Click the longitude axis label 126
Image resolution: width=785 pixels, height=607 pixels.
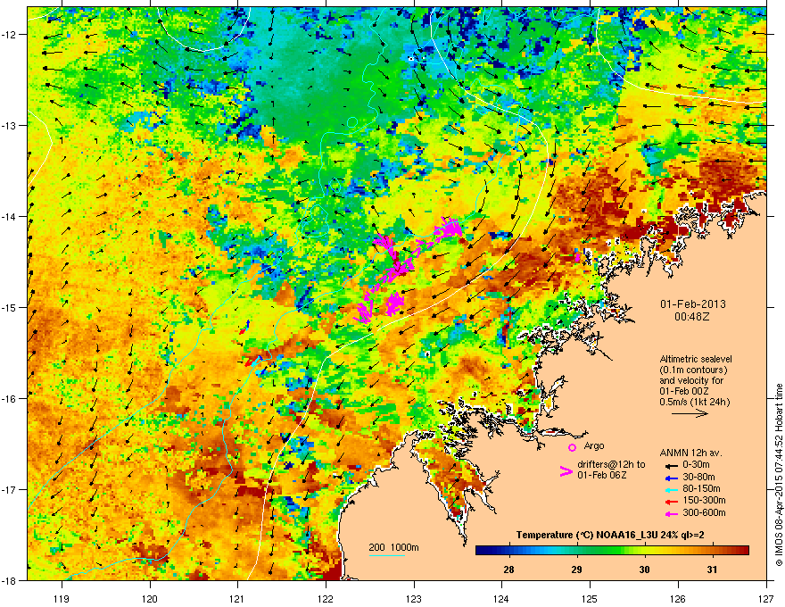(678, 598)
